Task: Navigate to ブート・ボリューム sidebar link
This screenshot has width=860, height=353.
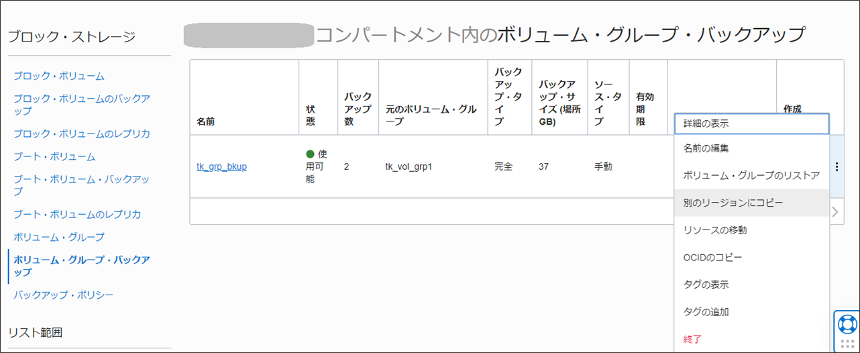Action: click(x=54, y=156)
